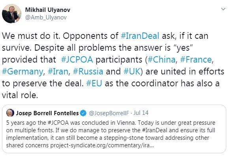Open Josep Borrell Fontelles name link
Screen dimensions: 231x156
click(x=47, y=113)
